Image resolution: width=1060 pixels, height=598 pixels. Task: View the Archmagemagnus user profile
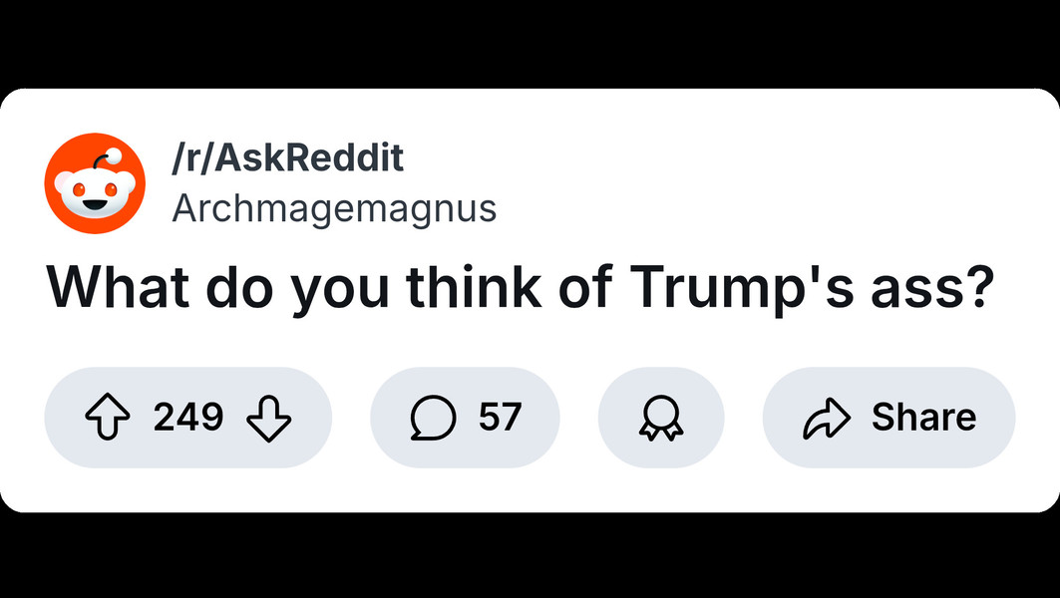coord(333,209)
